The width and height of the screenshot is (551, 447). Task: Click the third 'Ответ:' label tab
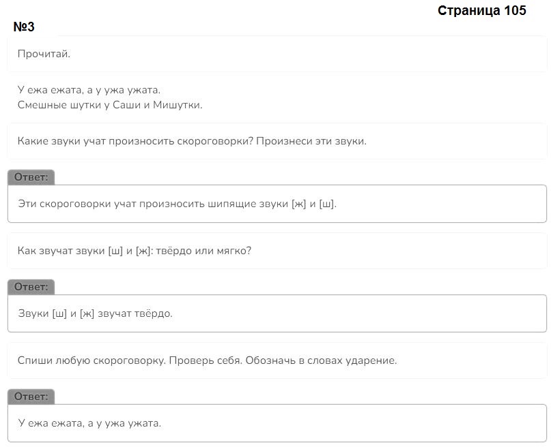coord(31,397)
